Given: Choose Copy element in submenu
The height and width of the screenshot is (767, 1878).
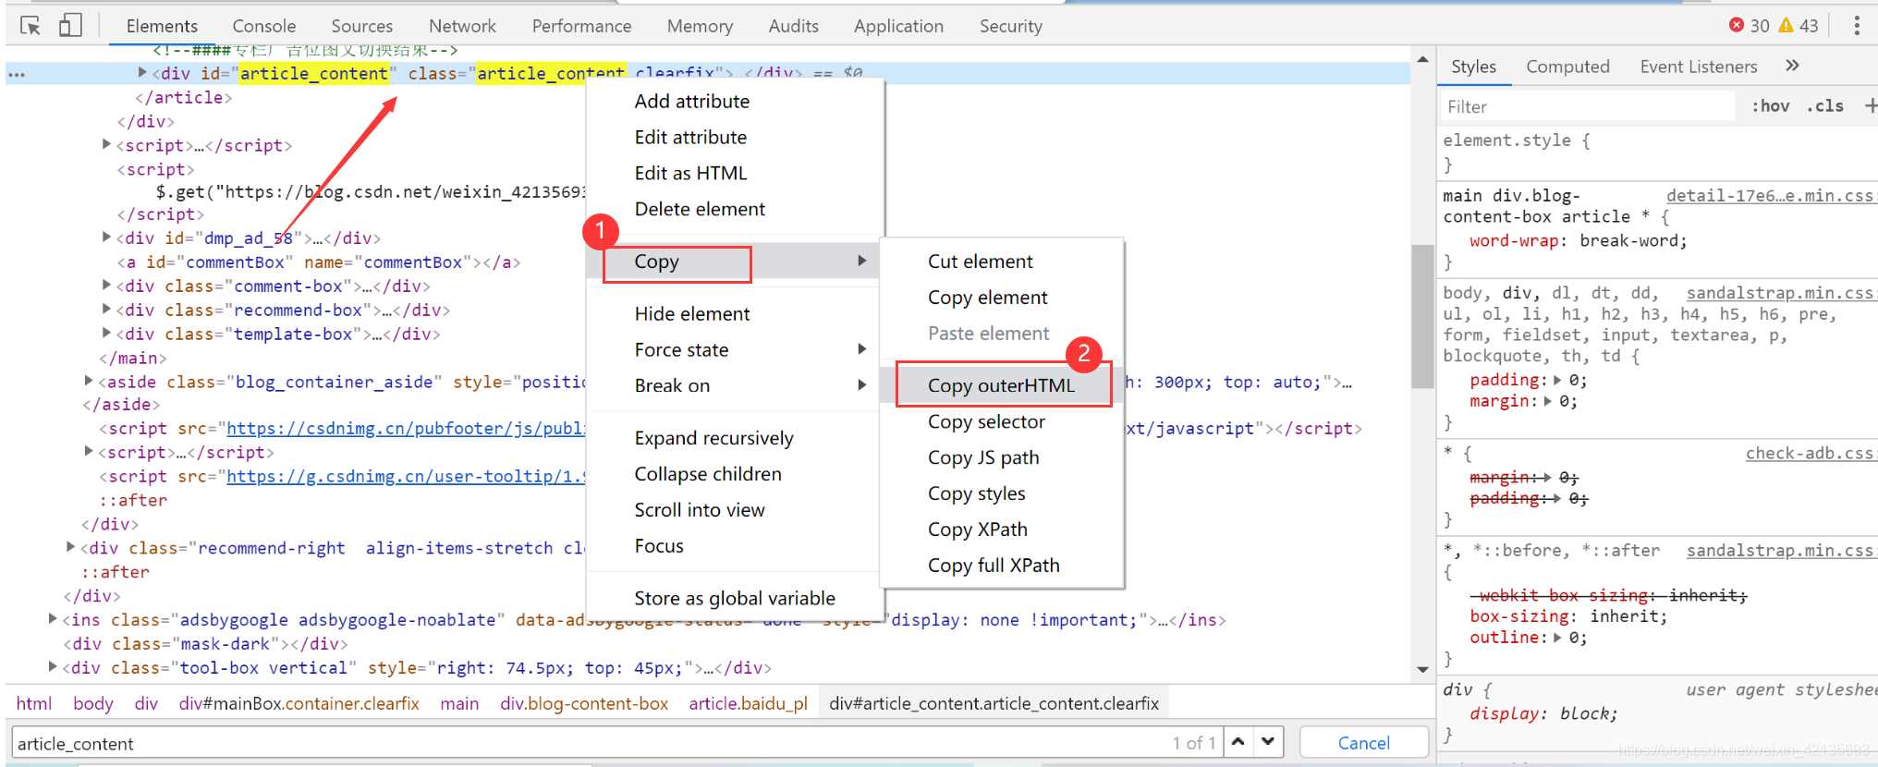Looking at the screenshot, I should [x=1002, y=298].
